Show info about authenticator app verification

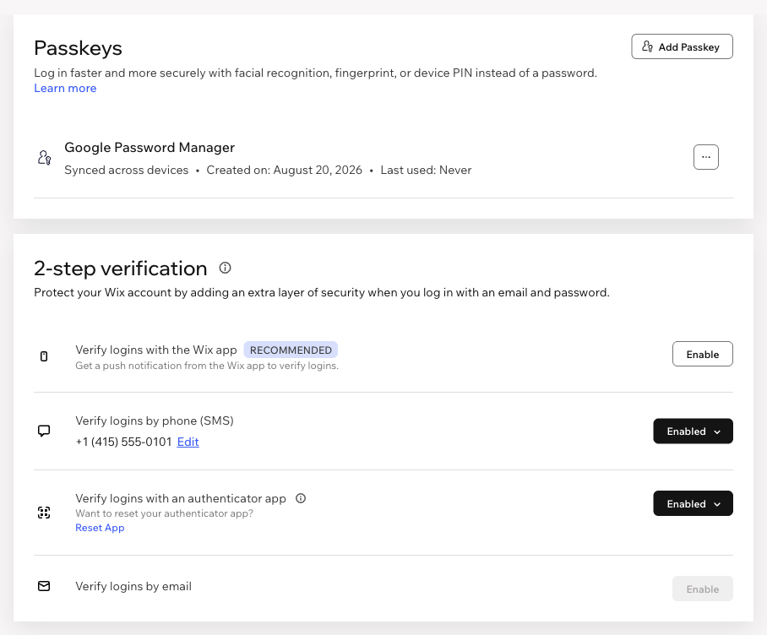coord(301,498)
